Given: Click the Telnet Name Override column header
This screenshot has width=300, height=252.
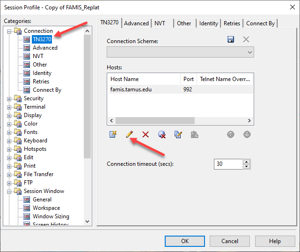Looking at the screenshot, I should 225,79.
